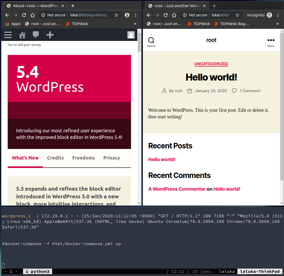Open the user avatar in WordPress admin bar
Viewport: 284px width, 276px height.
pyautogui.click(x=131, y=35)
